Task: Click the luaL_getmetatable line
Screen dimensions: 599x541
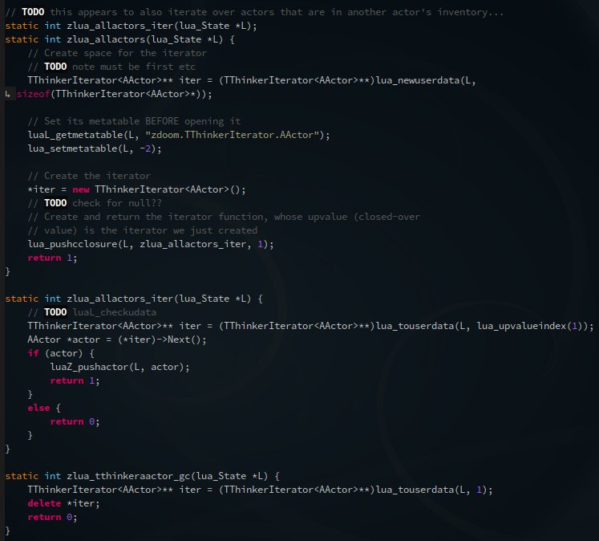Action: coord(179,135)
